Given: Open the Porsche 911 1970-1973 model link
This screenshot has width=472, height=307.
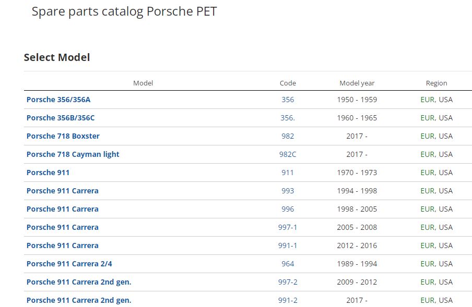Looking at the screenshot, I should (x=48, y=173).
